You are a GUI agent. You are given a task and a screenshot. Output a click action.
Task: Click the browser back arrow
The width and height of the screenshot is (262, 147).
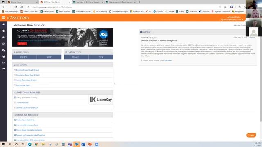[4, 7]
